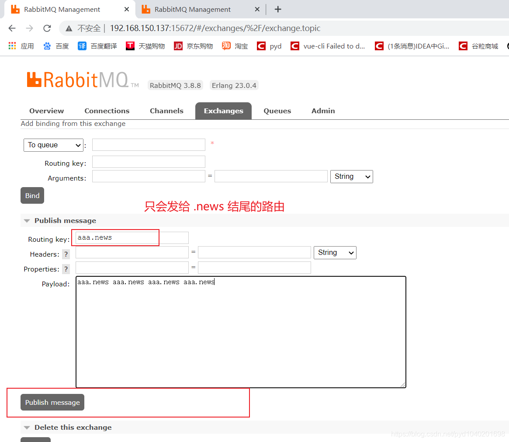
Task: Open a new browser tab with plus
Action: 278,9
